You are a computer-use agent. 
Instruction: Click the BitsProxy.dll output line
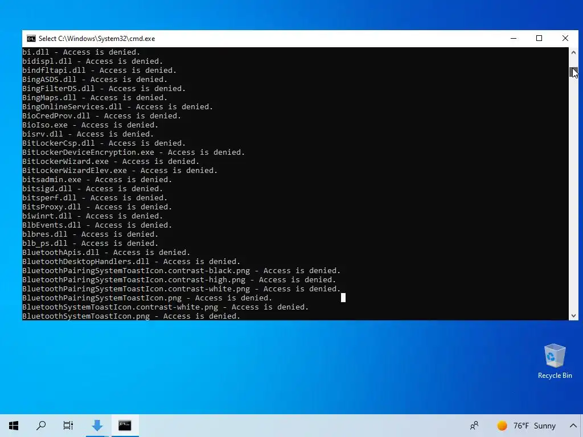click(97, 207)
